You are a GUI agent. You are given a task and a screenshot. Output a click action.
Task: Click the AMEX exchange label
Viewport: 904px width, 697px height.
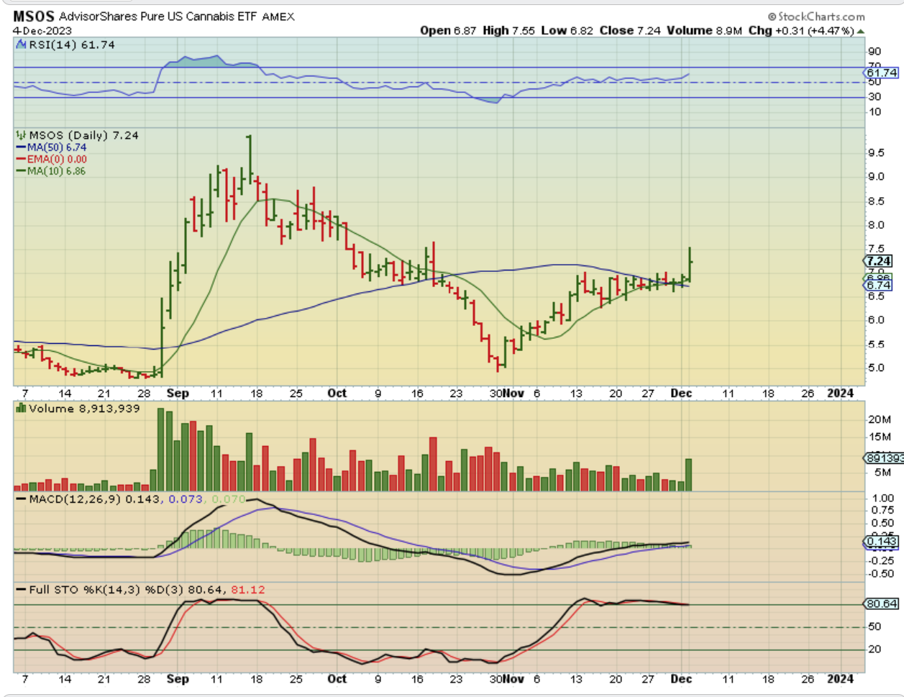coord(278,17)
